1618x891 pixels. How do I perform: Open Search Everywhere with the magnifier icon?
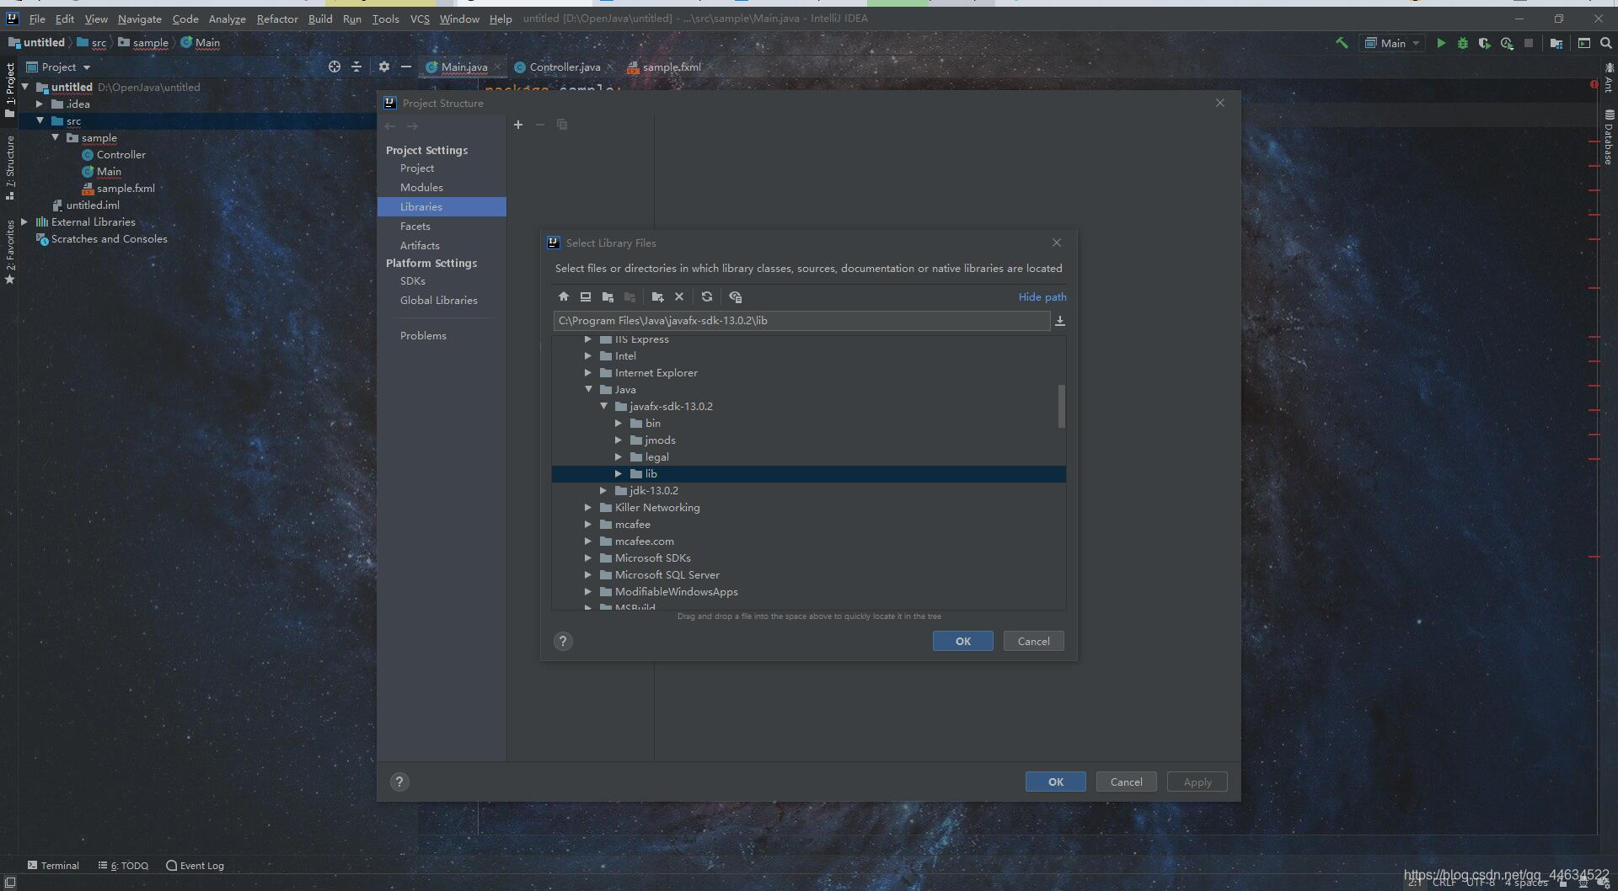[1605, 43]
